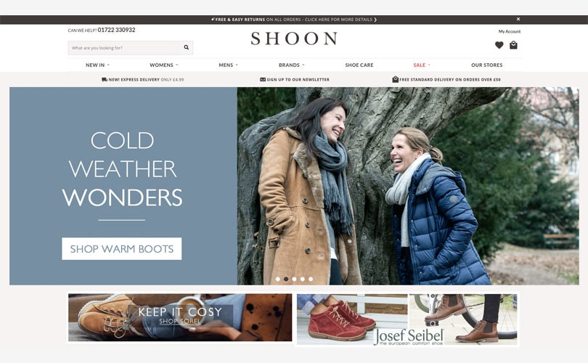Select the last carousel dot
This screenshot has height=363, width=588.
point(311,279)
